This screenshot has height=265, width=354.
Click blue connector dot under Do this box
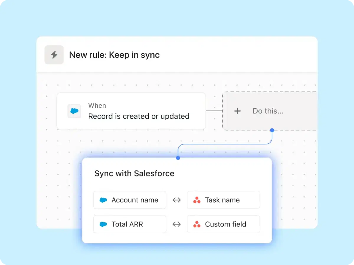[x=272, y=130]
